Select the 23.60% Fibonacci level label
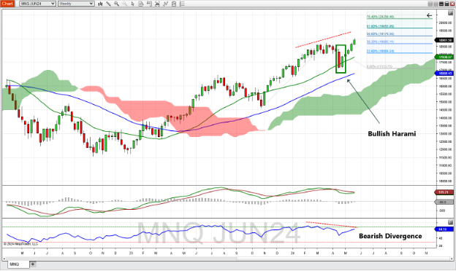The width and height of the screenshot is (456, 271). point(380,51)
